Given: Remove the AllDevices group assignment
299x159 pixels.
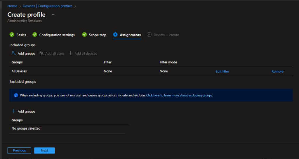Looking at the screenshot, I should coord(277,71).
